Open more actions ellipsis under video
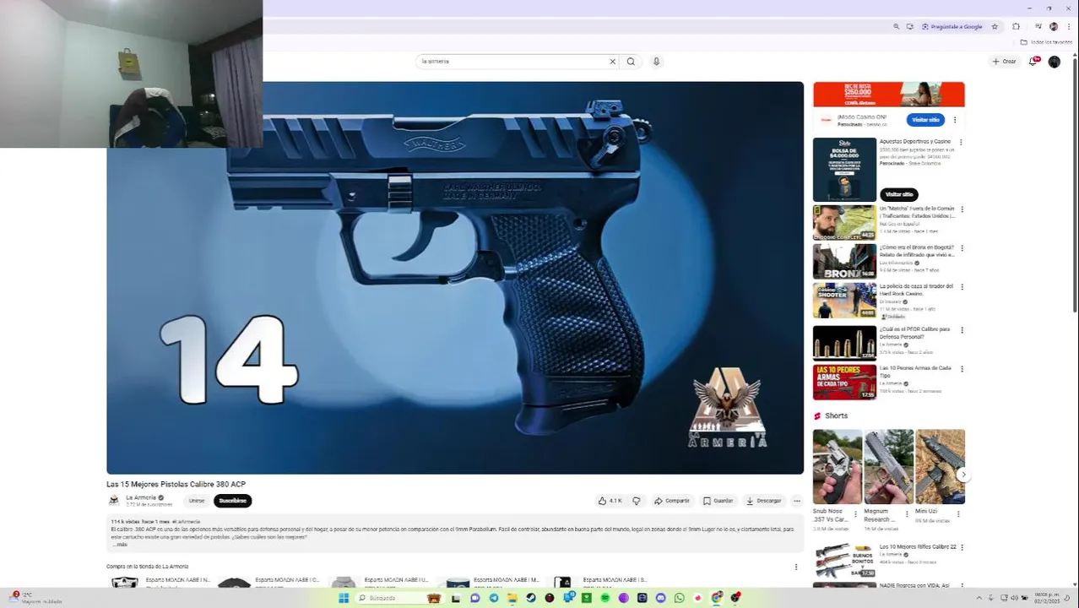The width and height of the screenshot is (1079, 608). coord(796,501)
